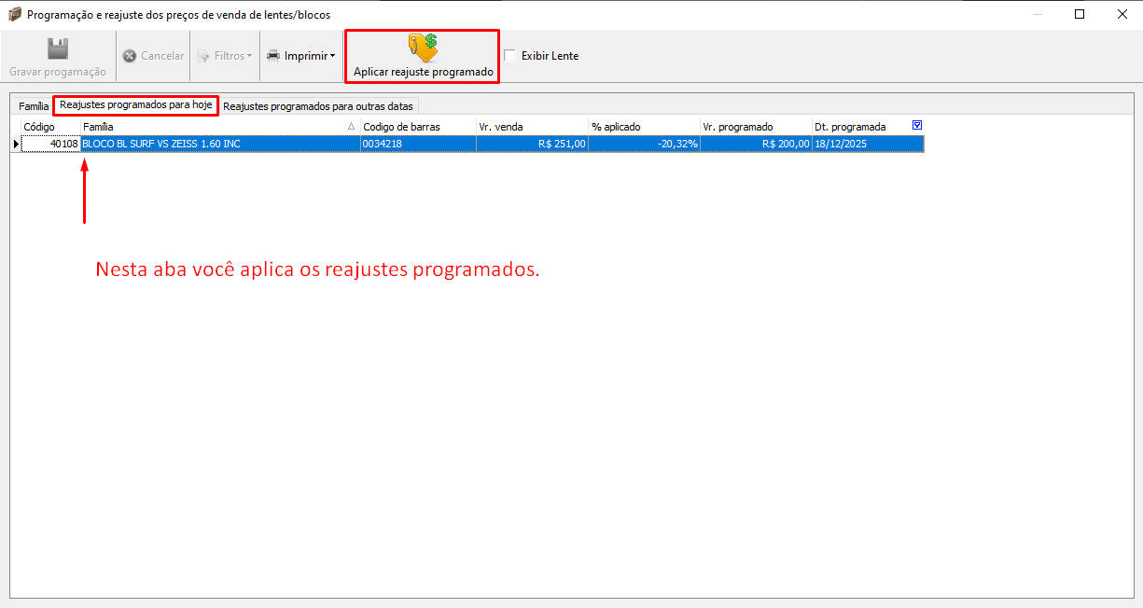1143x608 pixels.
Task: Enable the Exibir Lente checkbox
Action: click(x=509, y=55)
